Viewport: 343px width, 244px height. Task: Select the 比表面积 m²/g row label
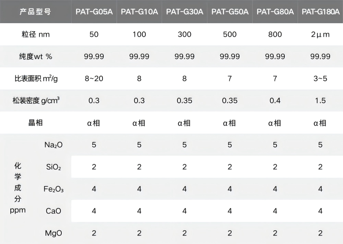pyautogui.click(x=35, y=79)
